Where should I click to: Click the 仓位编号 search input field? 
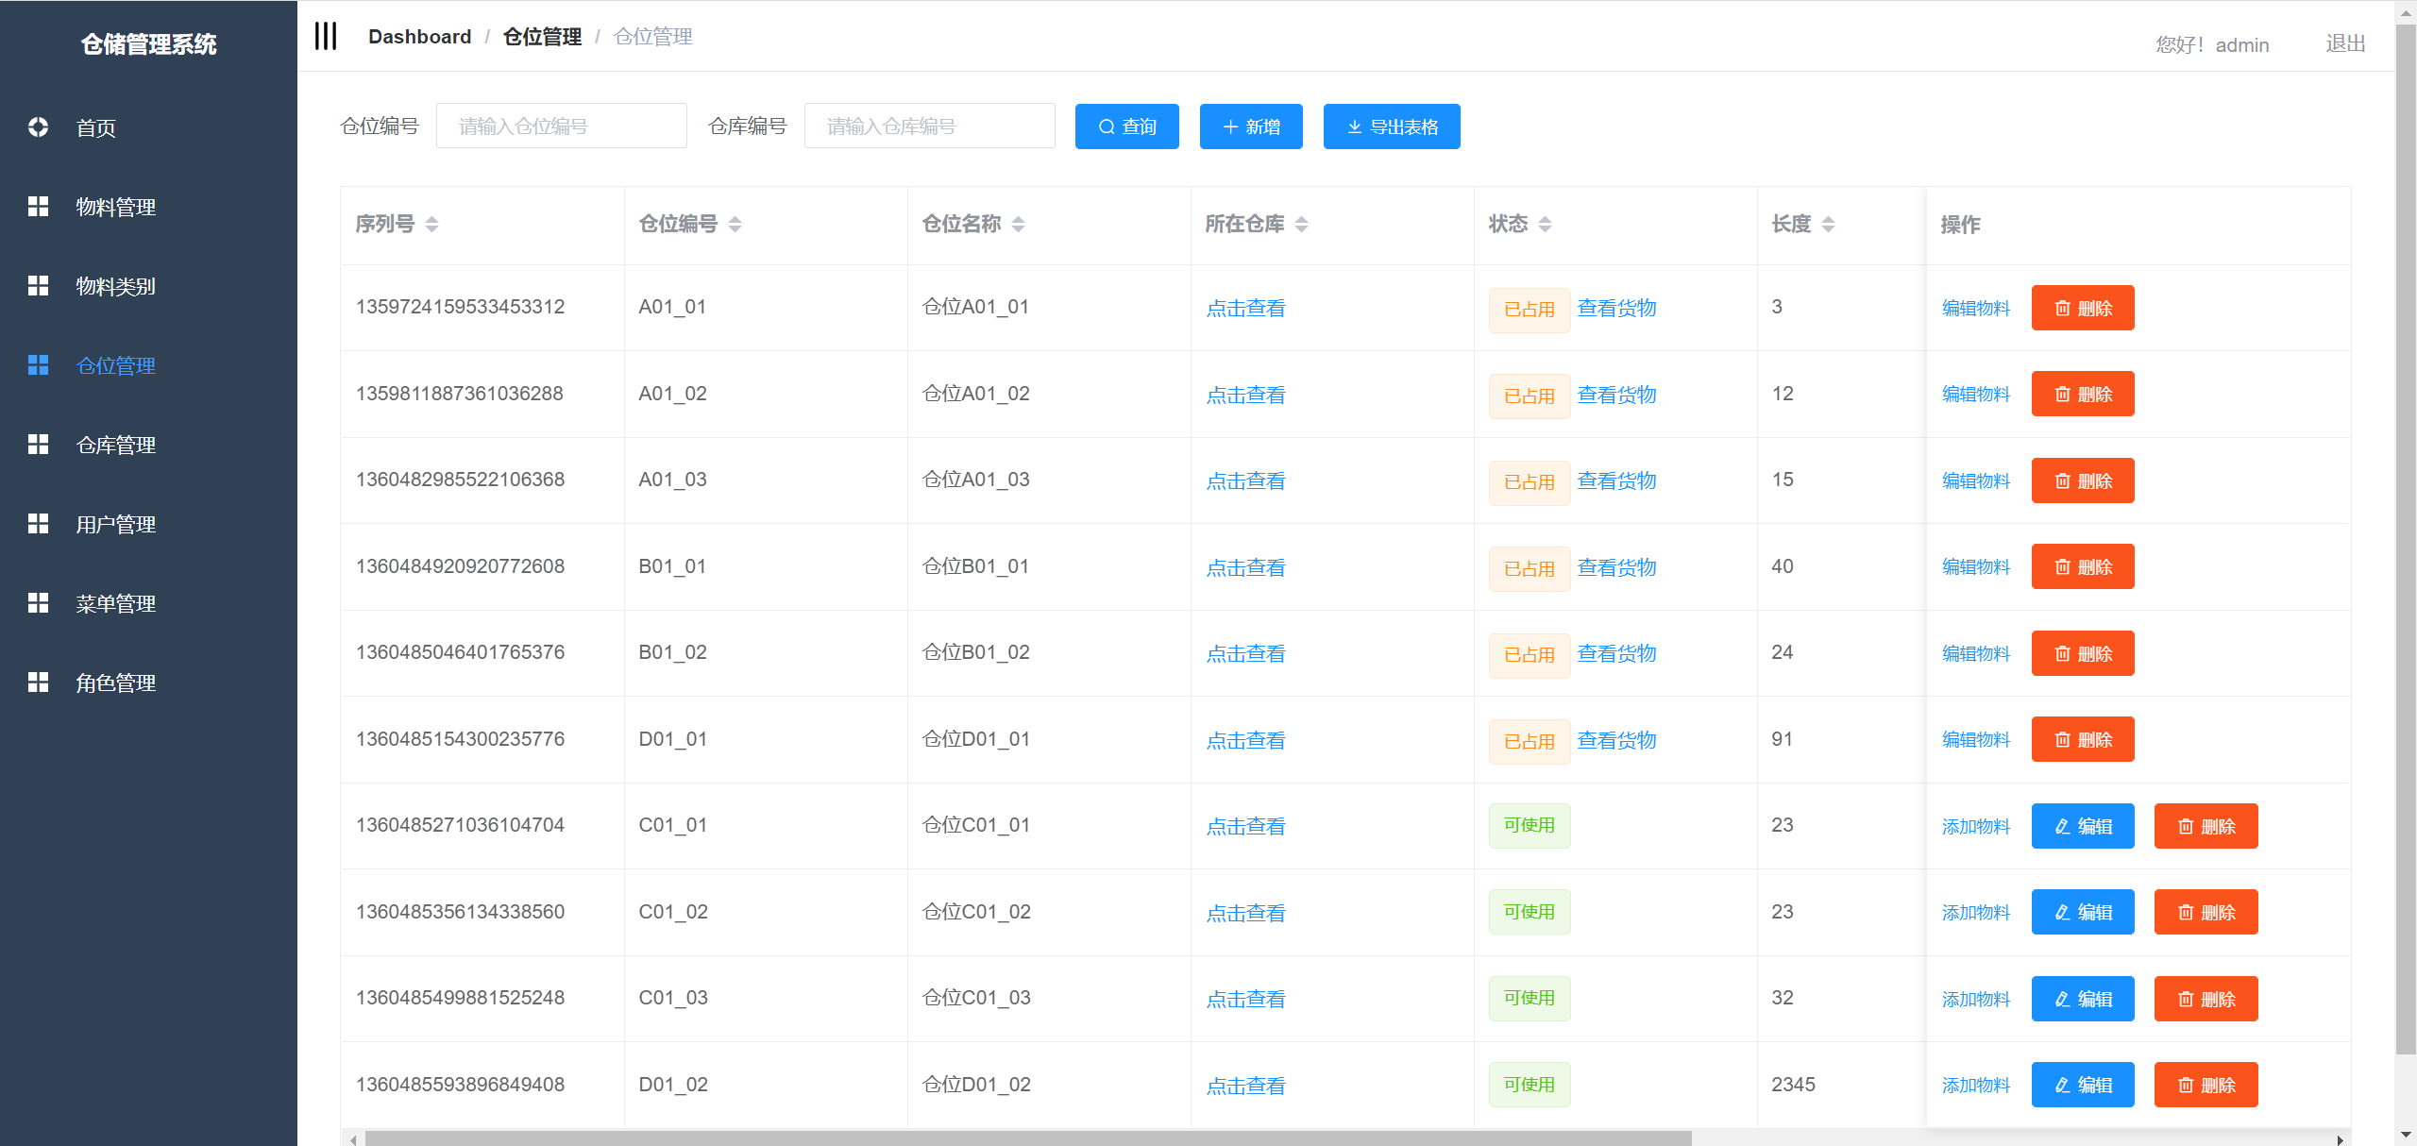[562, 126]
